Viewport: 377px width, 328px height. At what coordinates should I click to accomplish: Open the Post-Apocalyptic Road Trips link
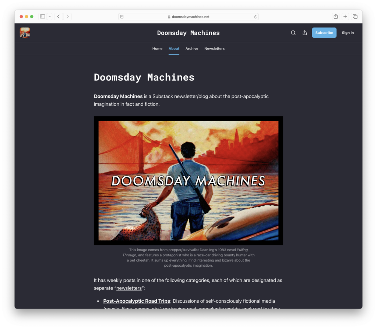coord(137,301)
